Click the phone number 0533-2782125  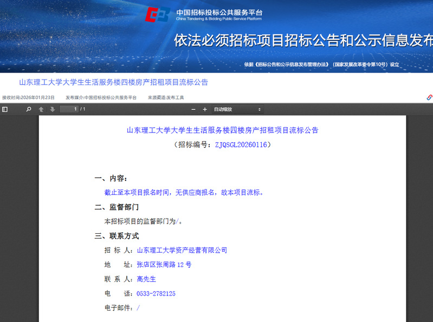(156, 293)
